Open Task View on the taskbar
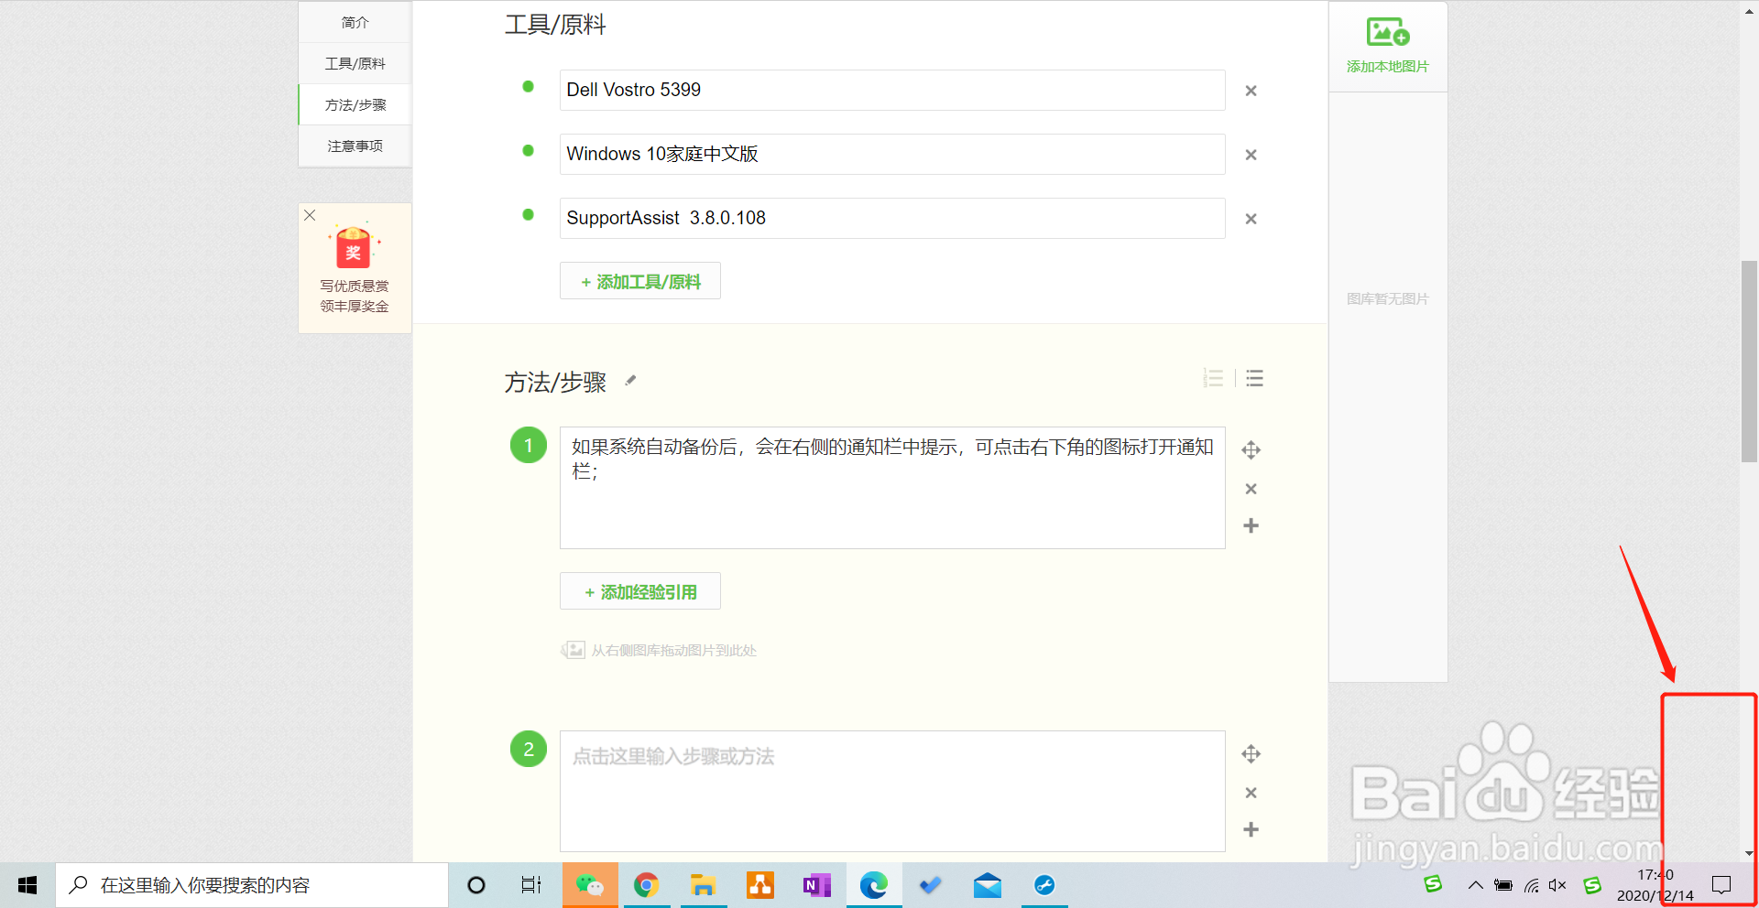 point(531,885)
